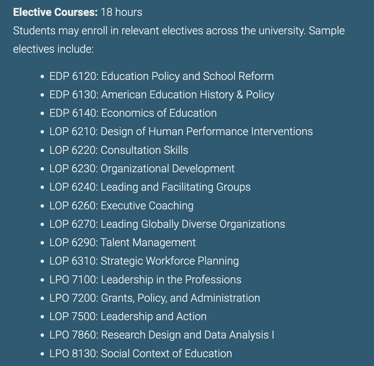Click the '18 hours' text

[121, 12]
